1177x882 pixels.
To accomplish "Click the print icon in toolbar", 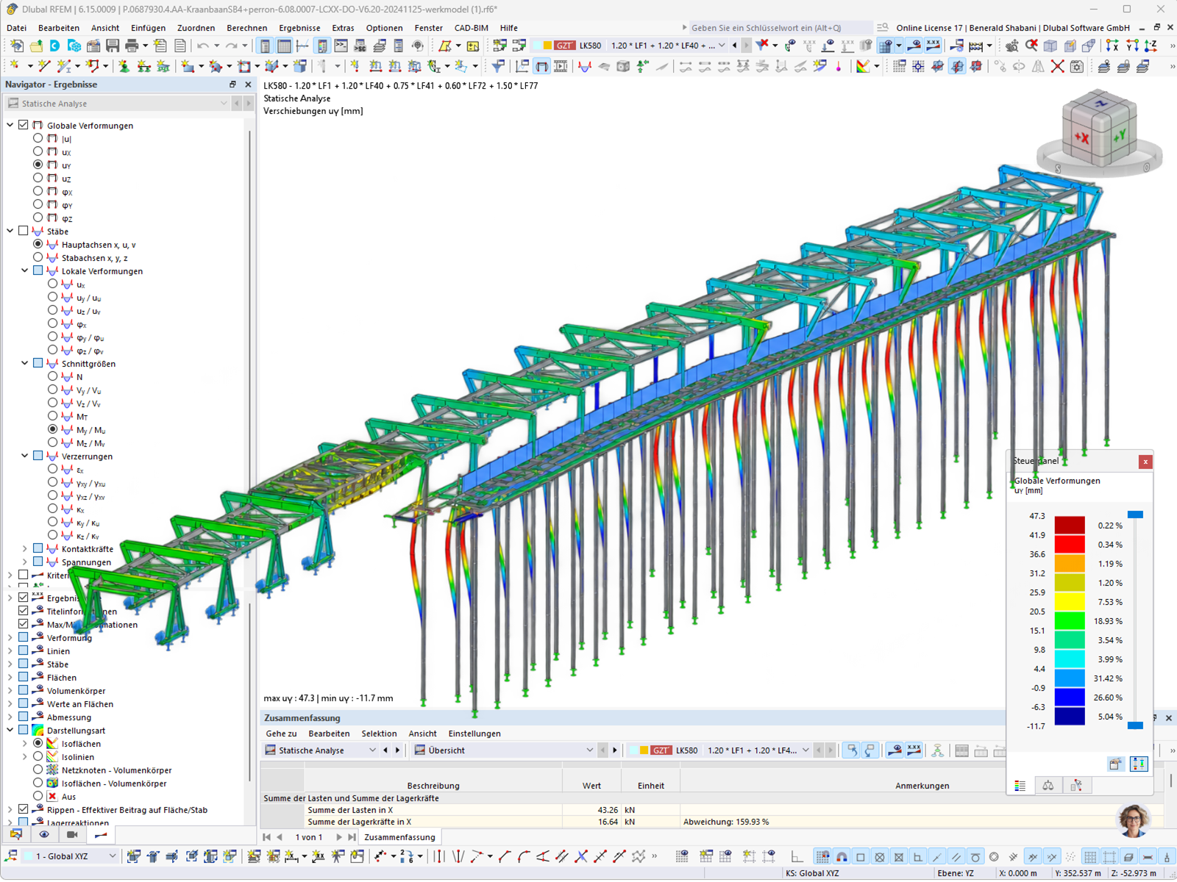I will click(x=132, y=46).
